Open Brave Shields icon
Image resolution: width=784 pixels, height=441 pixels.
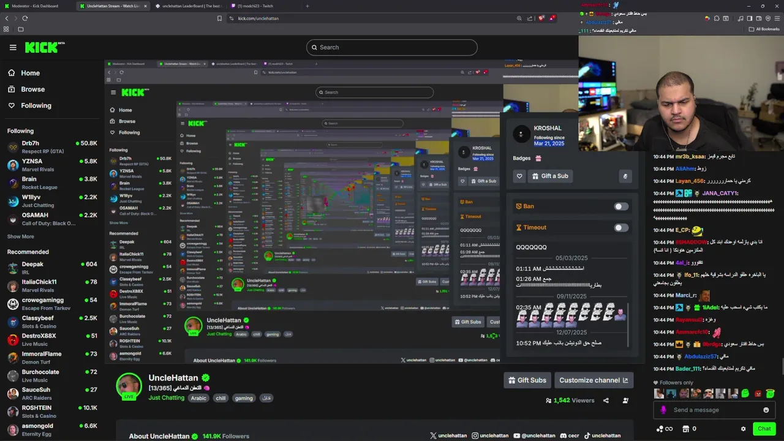(541, 18)
